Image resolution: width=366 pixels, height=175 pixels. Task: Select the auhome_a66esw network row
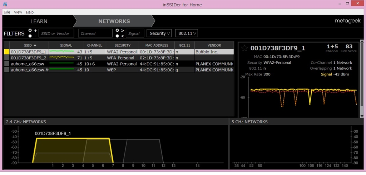click(x=119, y=64)
